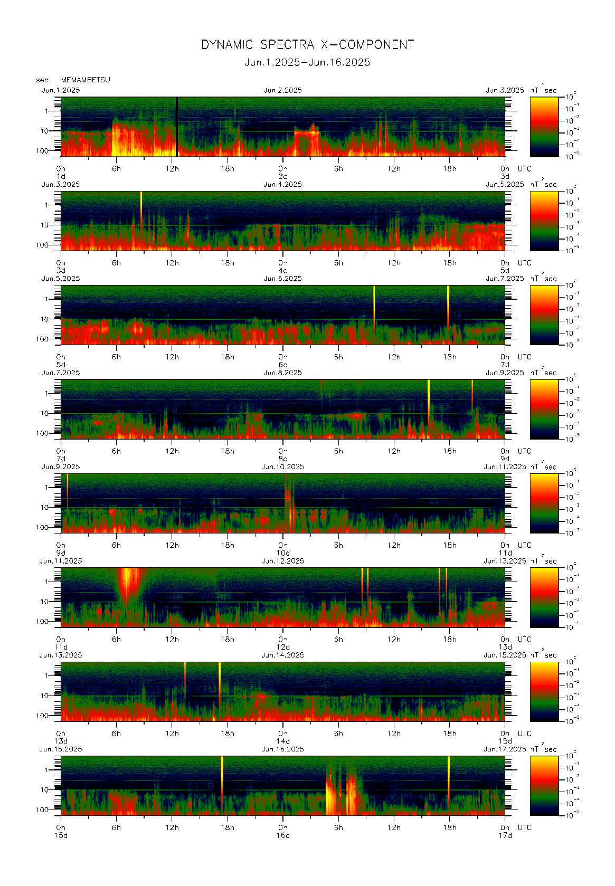Click the 1d day marker

click(x=61, y=176)
